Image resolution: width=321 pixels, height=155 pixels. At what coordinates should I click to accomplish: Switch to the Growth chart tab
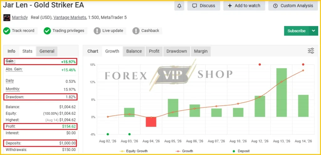(x=112, y=51)
